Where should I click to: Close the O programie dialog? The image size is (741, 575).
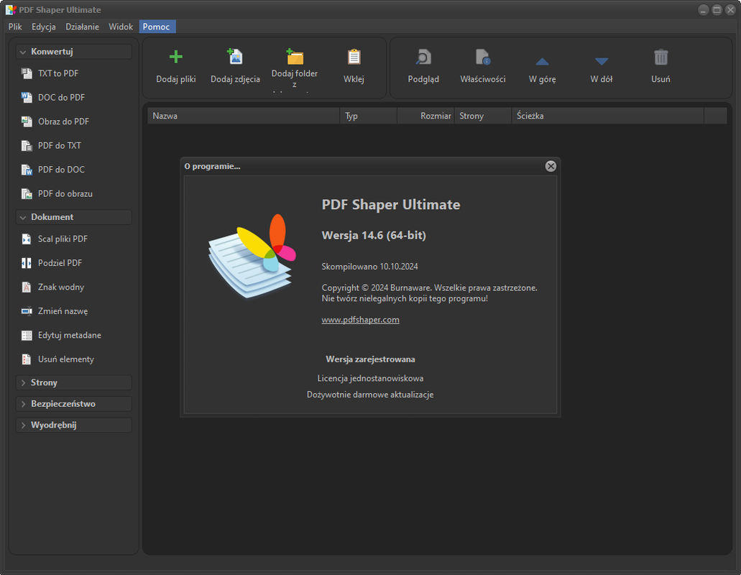(551, 166)
